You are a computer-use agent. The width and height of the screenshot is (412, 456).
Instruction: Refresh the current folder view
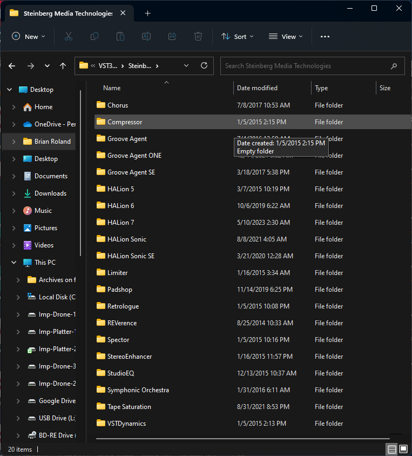(x=204, y=66)
